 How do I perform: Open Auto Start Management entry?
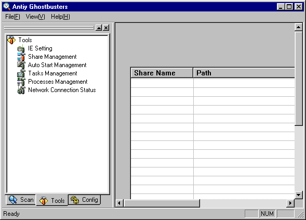tap(57, 65)
